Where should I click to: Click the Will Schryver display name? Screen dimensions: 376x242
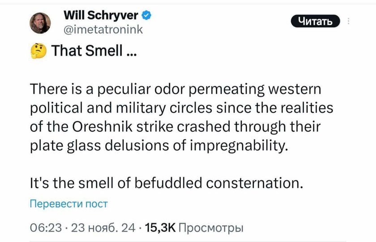102,16
